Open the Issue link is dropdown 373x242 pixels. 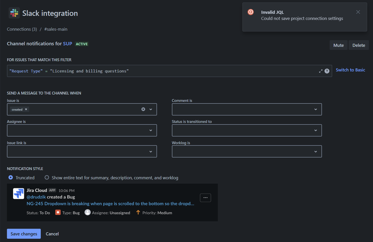click(x=82, y=151)
